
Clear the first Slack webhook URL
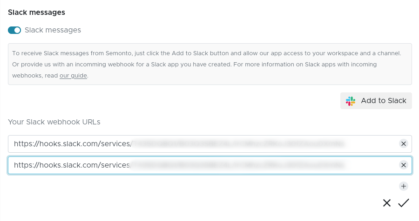[x=404, y=143]
